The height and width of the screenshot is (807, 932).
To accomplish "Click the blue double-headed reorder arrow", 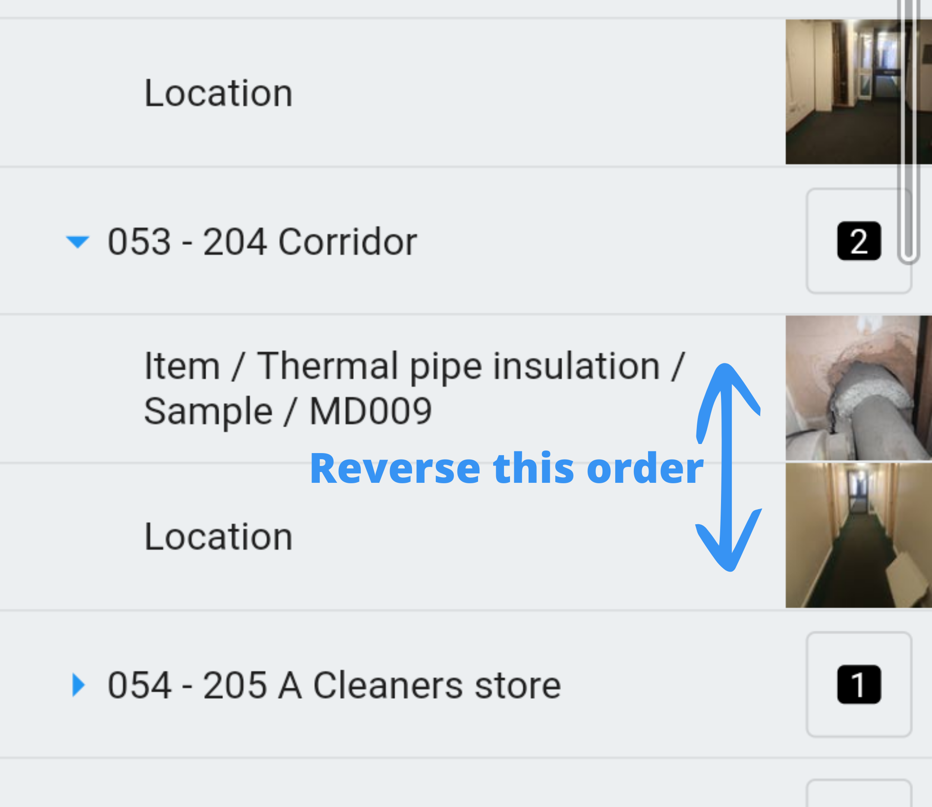I will point(728,467).
